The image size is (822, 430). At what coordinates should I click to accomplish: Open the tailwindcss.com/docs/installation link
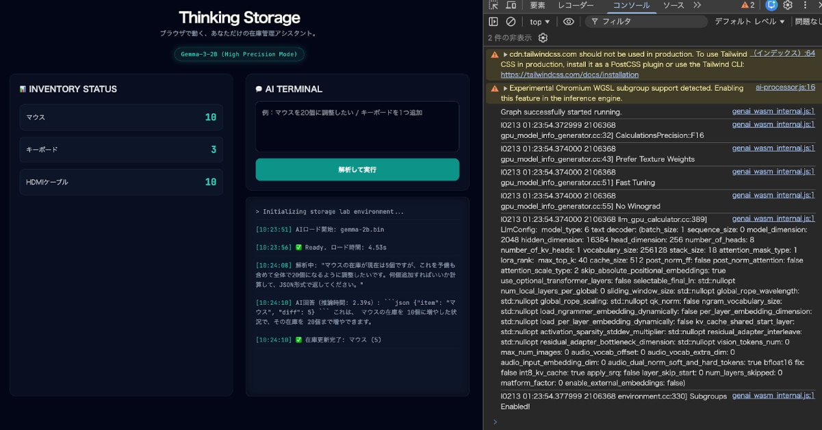pyautogui.click(x=569, y=75)
